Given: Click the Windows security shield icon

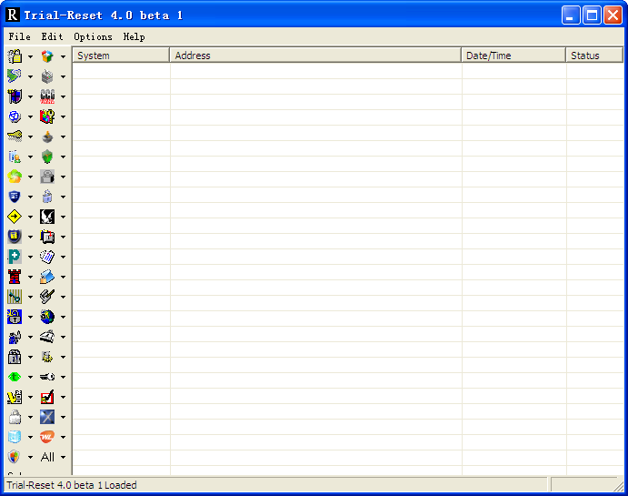Looking at the screenshot, I should point(15,457).
